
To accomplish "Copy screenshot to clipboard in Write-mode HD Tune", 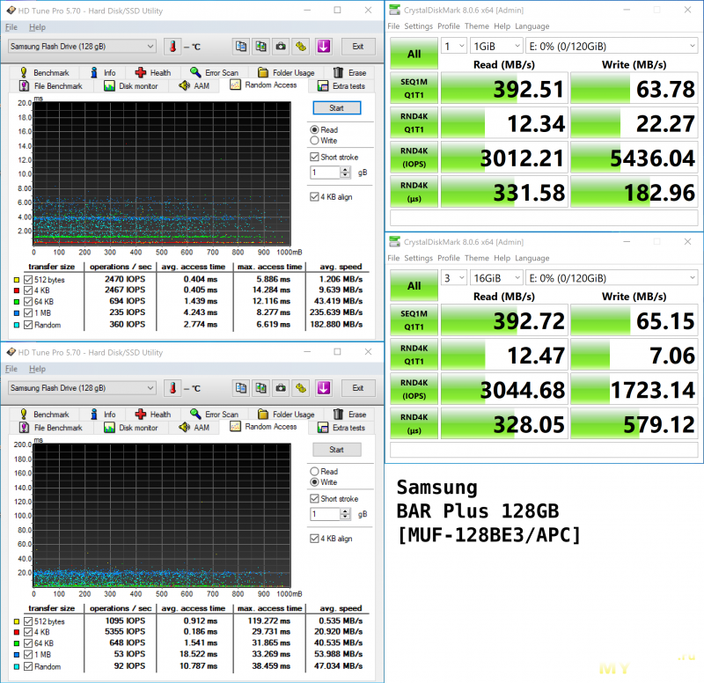I will tap(260, 388).
